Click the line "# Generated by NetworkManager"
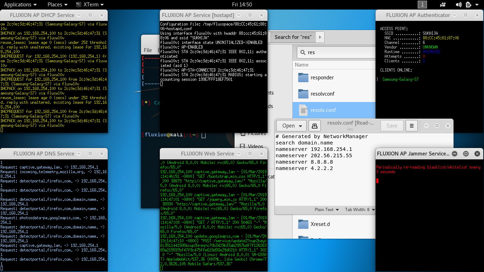Image resolution: width=484 pixels, height=272 pixels. (x=322, y=136)
